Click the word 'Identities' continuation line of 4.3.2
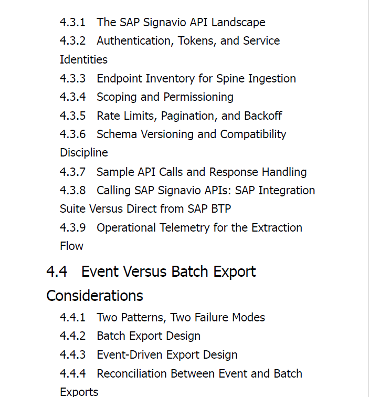The height and width of the screenshot is (397, 369). click(83, 60)
